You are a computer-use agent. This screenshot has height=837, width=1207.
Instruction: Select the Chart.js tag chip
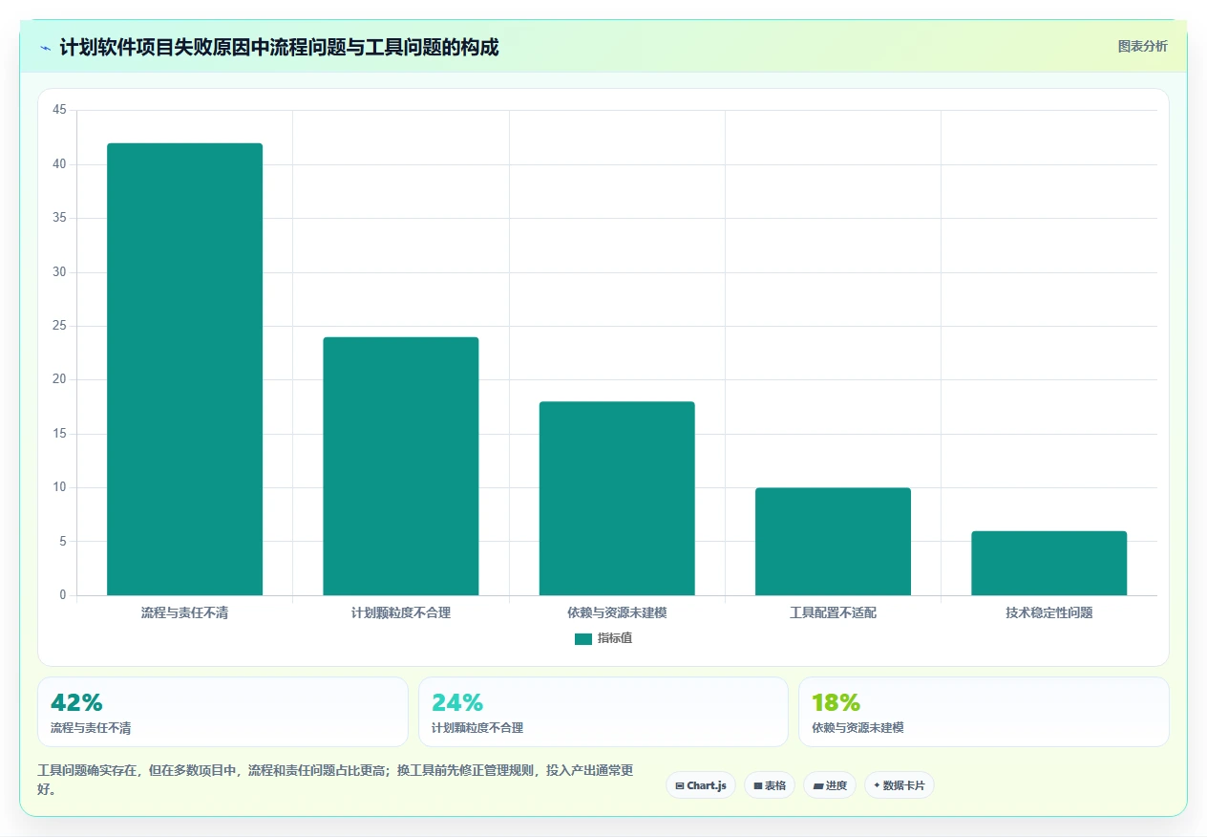[x=701, y=785]
